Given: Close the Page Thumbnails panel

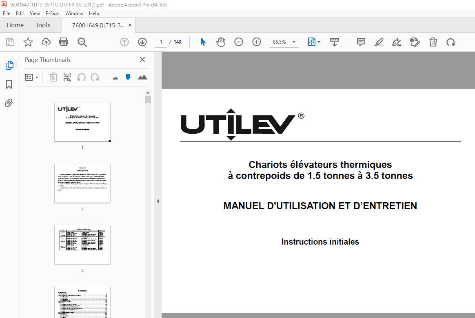Looking at the screenshot, I should [x=142, y=60].
